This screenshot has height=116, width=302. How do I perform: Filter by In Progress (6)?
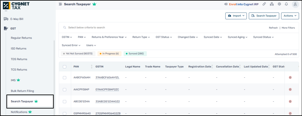[109, 54]
